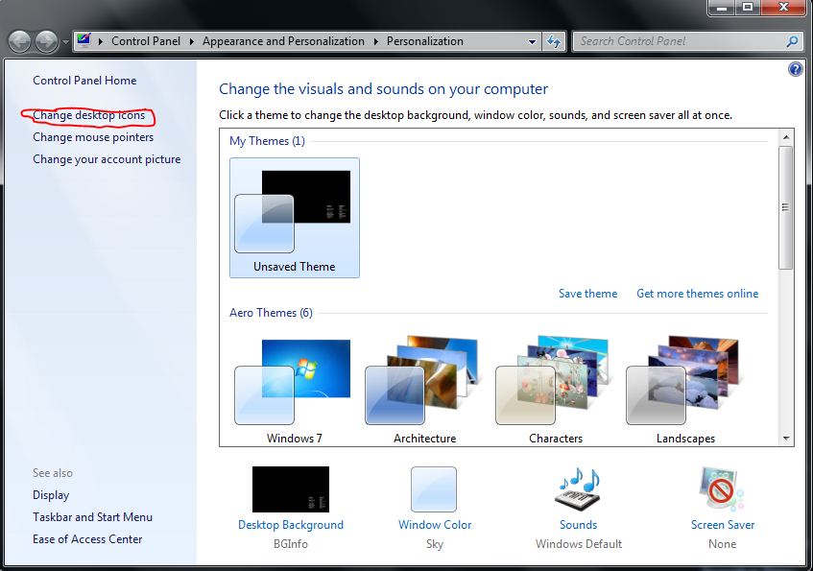The width and height of the screenshot is (813, 571).
Task: Open Change your account picture link
Action: pyautogui.click(x=107, y=159)
